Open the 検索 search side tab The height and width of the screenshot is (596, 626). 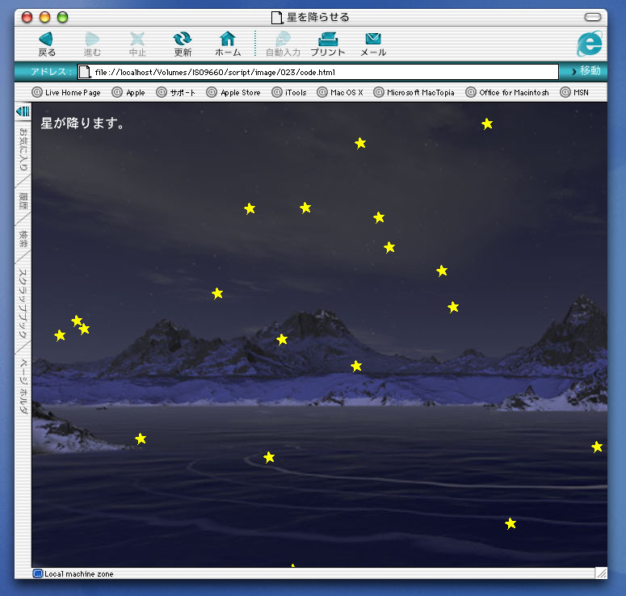pos(23,238)
